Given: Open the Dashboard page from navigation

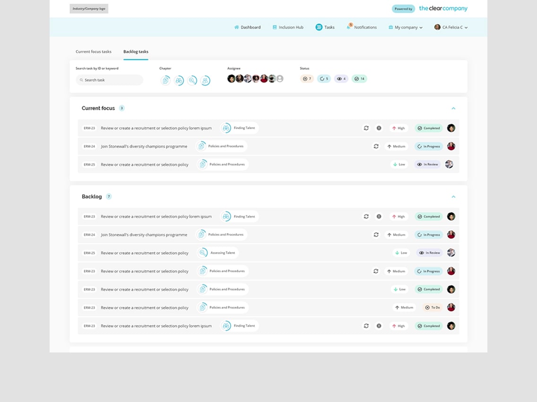Looking at the screenshot, I should pos(247,27).
